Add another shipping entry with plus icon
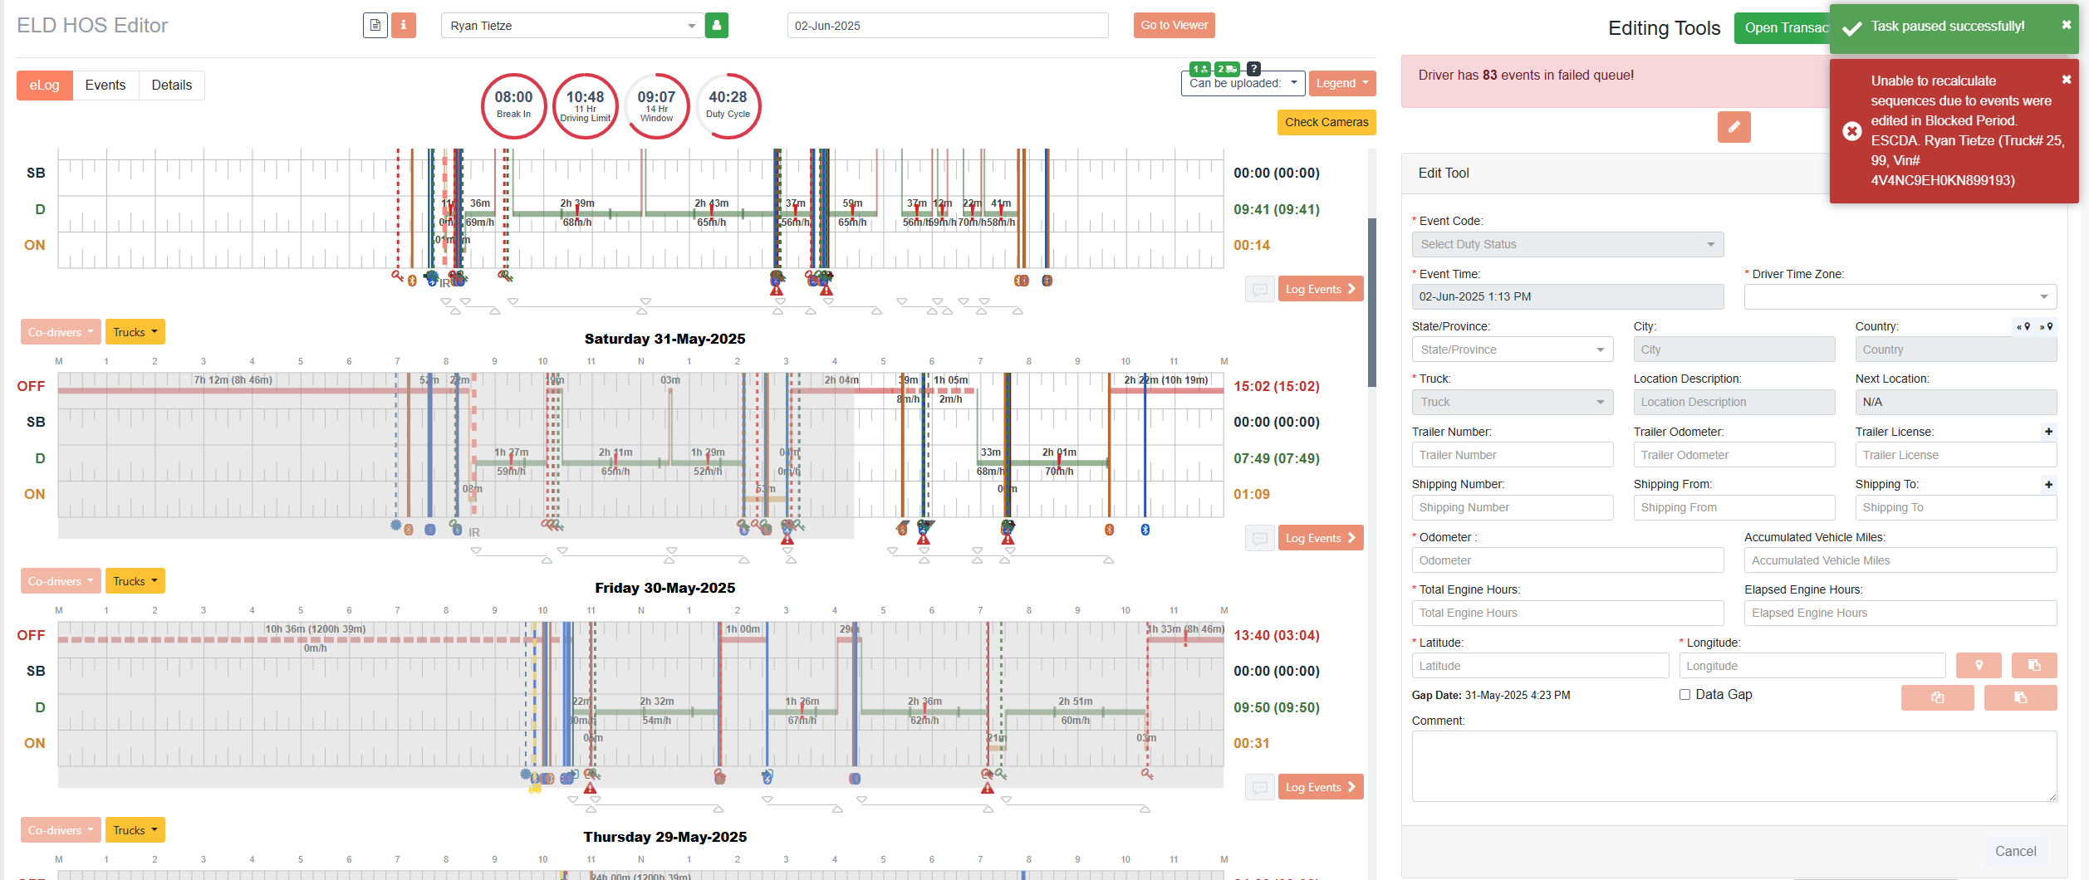 pos(2049,485)
